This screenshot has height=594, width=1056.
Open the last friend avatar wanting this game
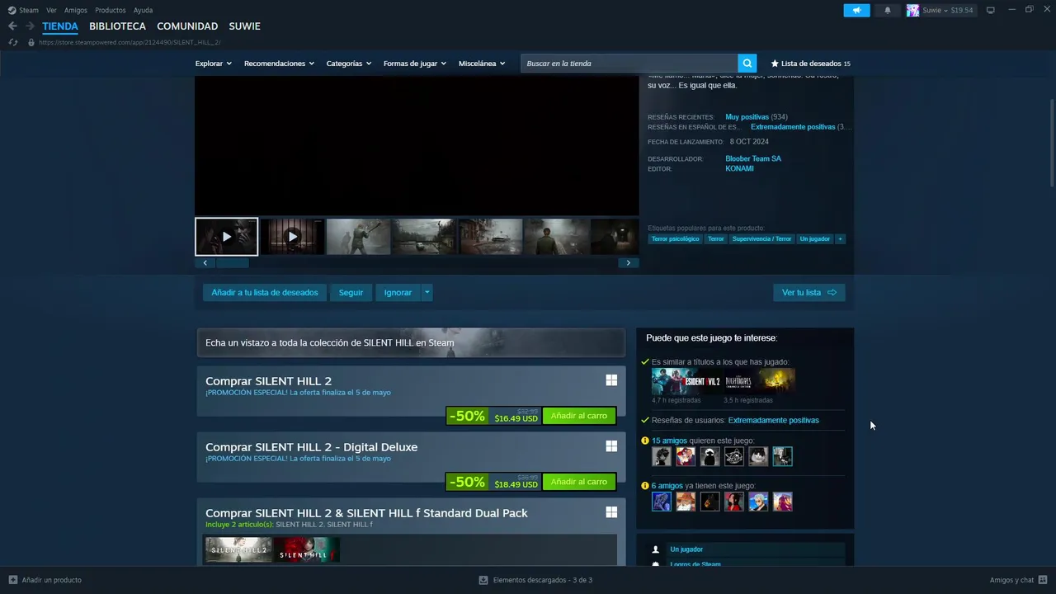(782, 456)
